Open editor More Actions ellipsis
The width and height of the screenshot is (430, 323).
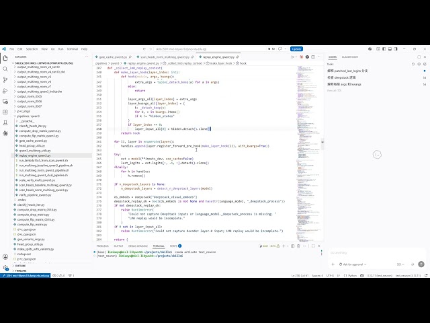tap(318, 57)
